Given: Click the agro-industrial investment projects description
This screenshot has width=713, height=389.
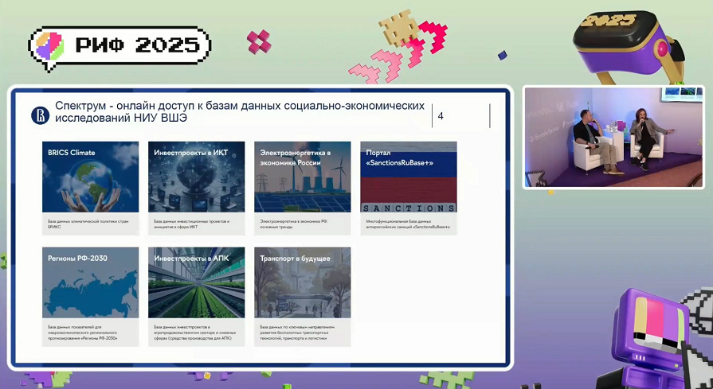Looking at the screenshot, I should point(196,332).
